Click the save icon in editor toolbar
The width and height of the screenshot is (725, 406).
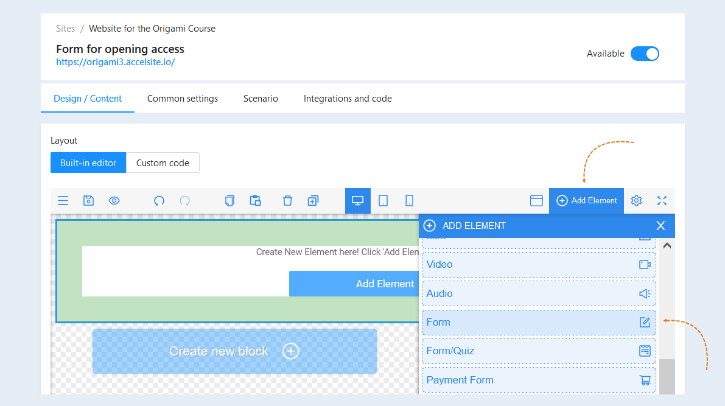click(88, 201)
